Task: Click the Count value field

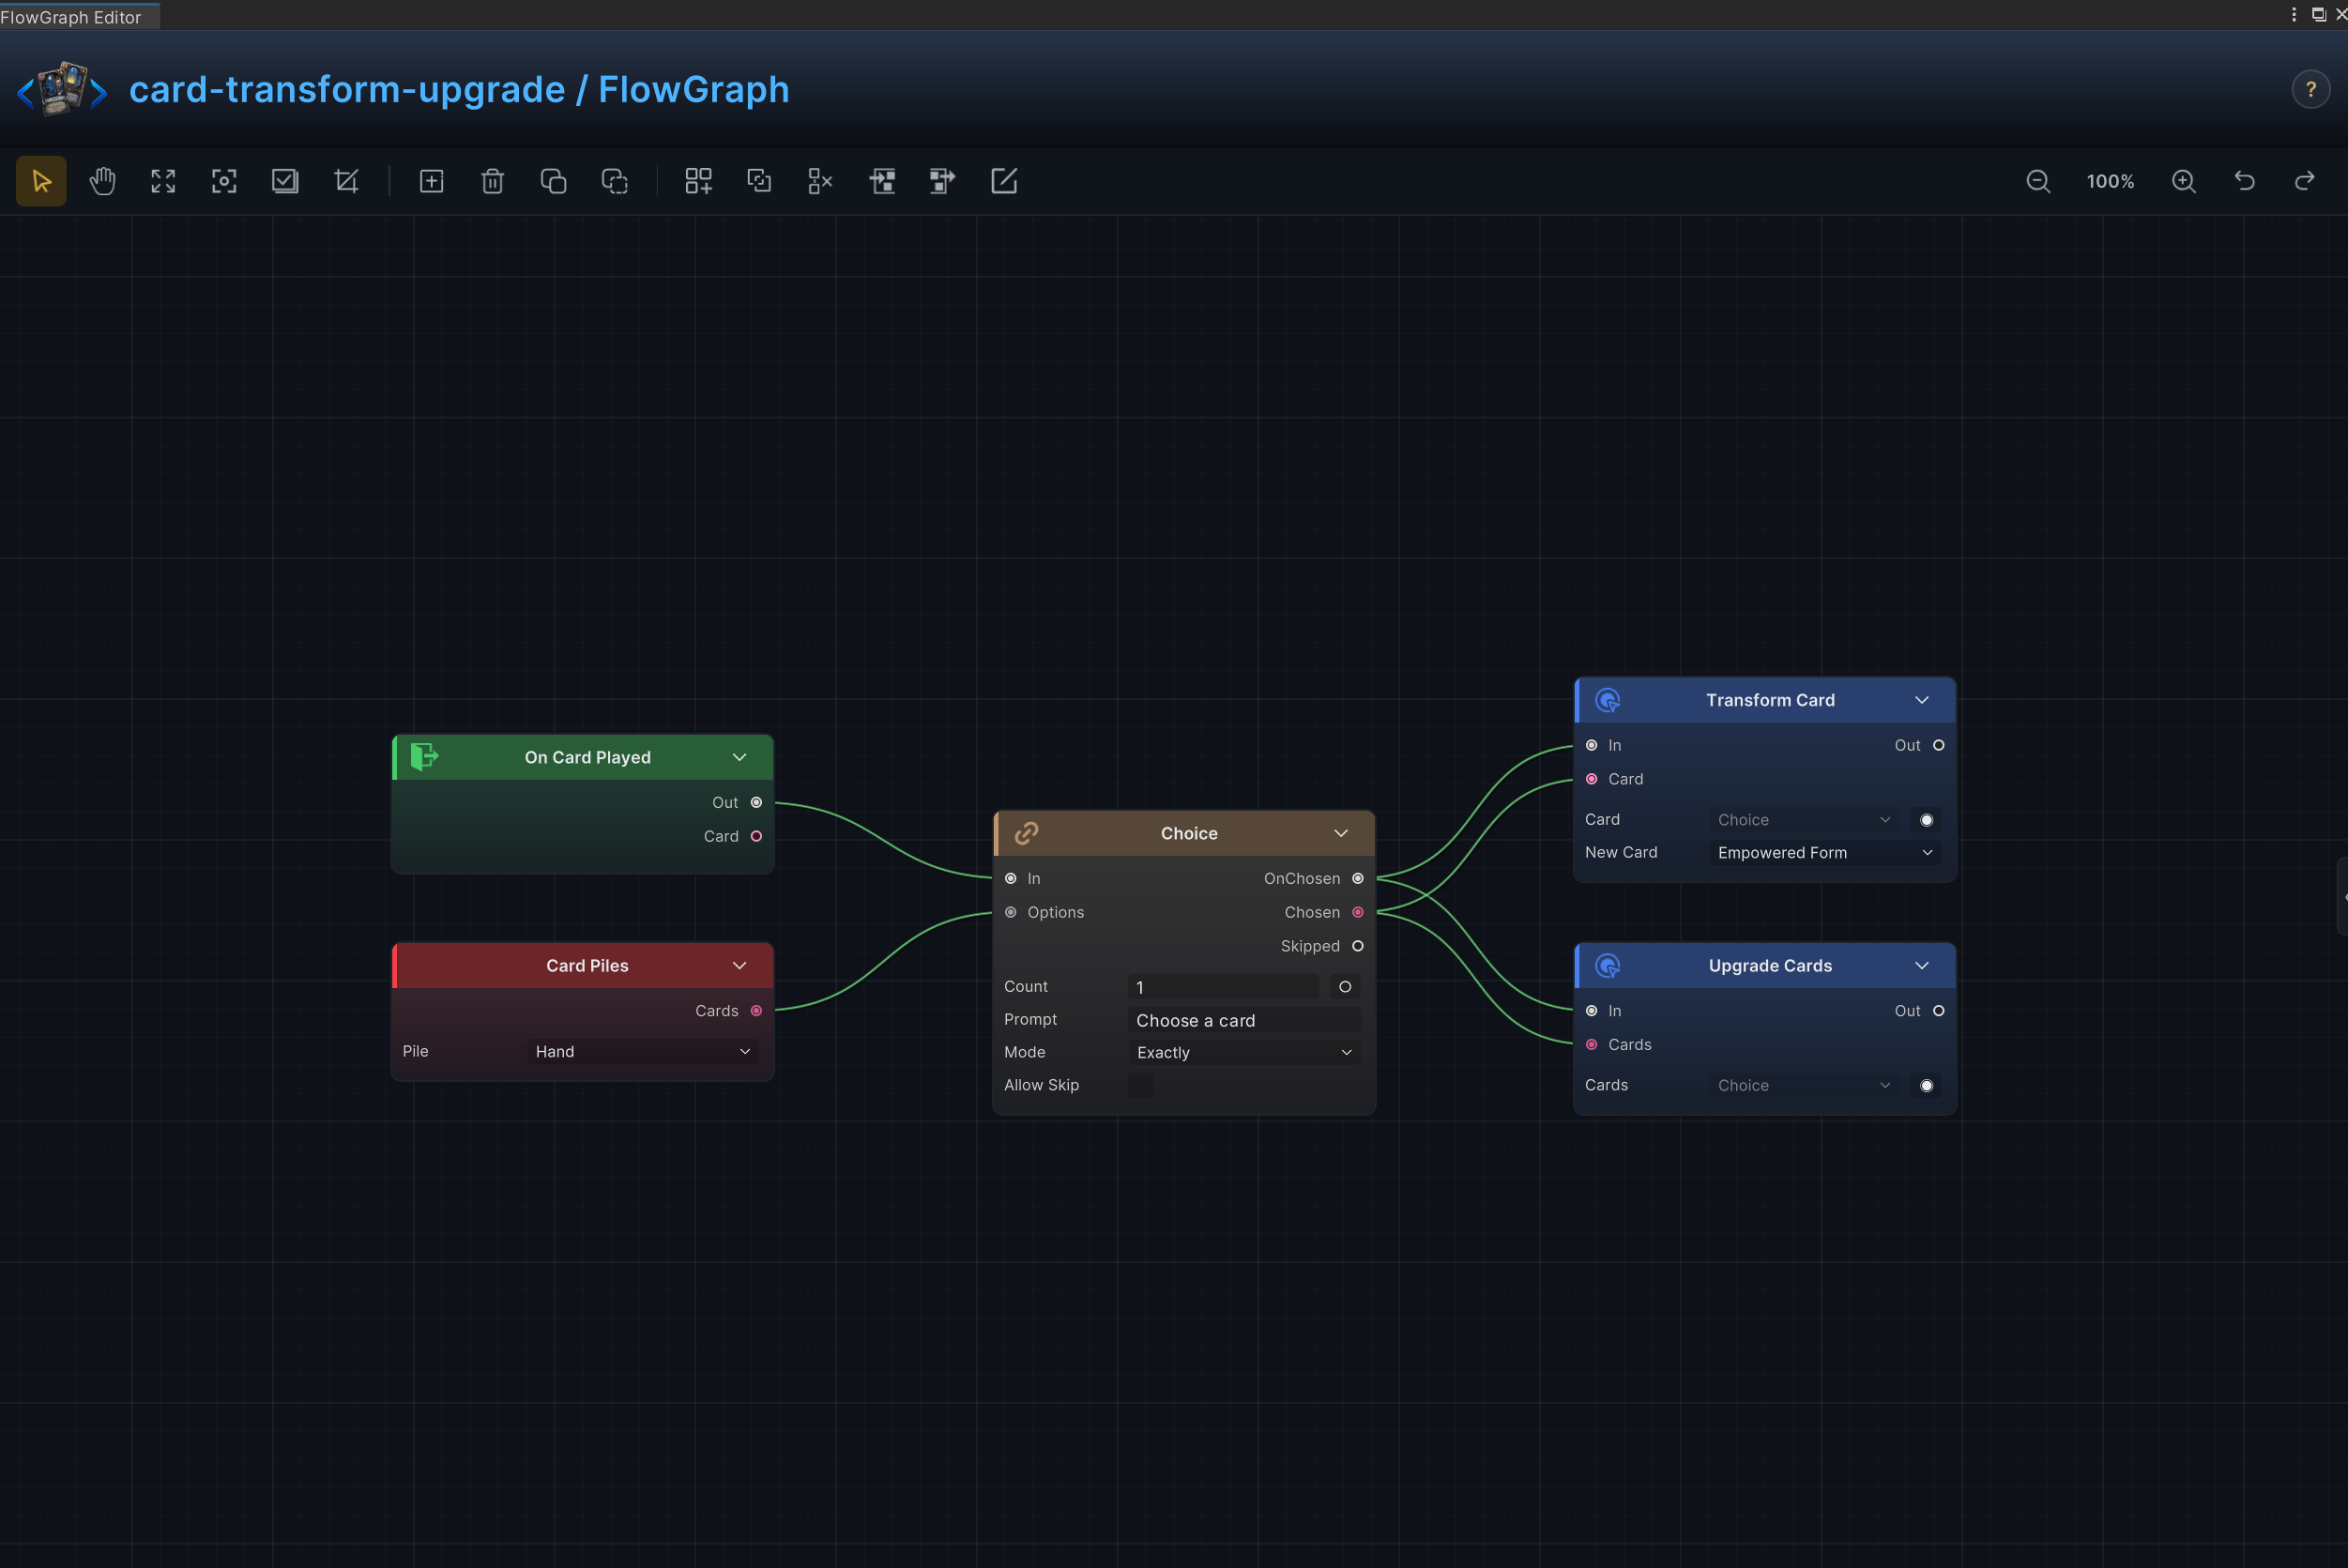Action: [x=1224, y=987]
